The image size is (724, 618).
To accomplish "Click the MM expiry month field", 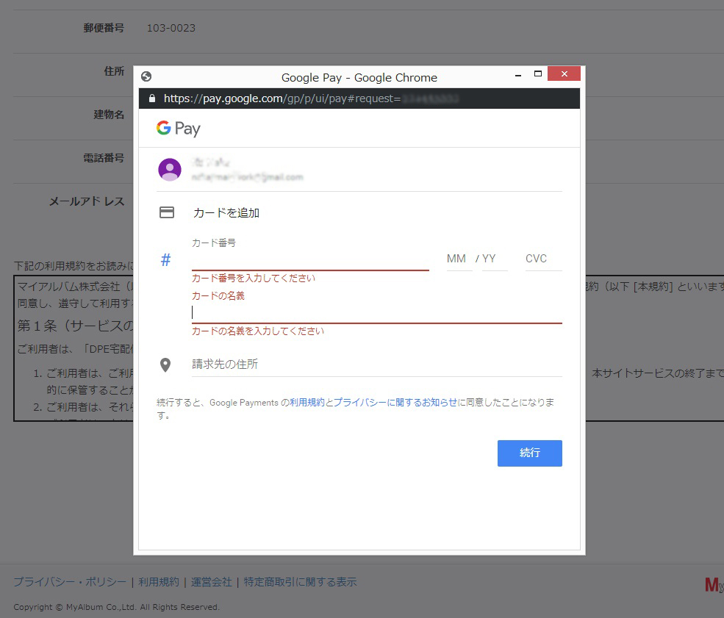I will click(458, 259).
